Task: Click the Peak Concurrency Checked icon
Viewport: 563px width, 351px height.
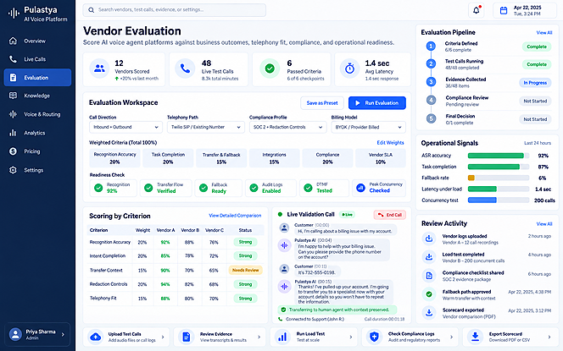Action: click(360, 187)
